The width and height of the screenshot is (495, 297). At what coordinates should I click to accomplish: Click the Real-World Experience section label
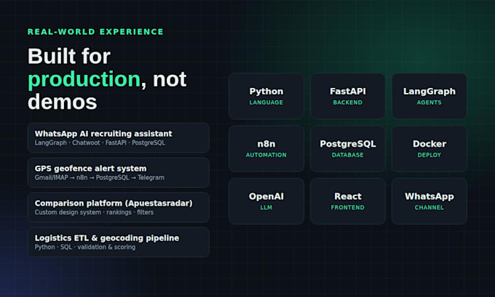(95, 32)
